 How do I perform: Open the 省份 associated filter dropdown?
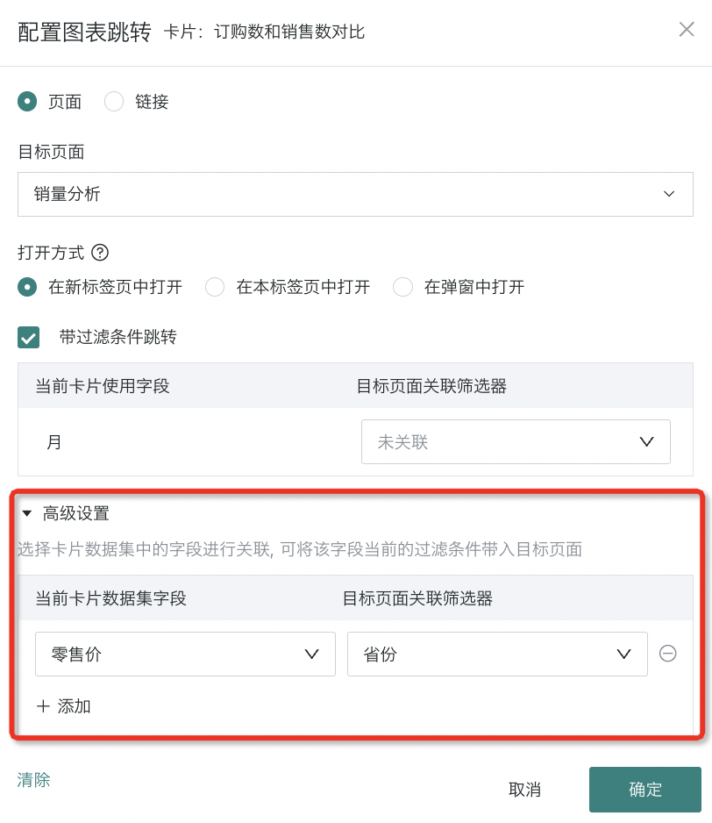(x=497, y=654)
